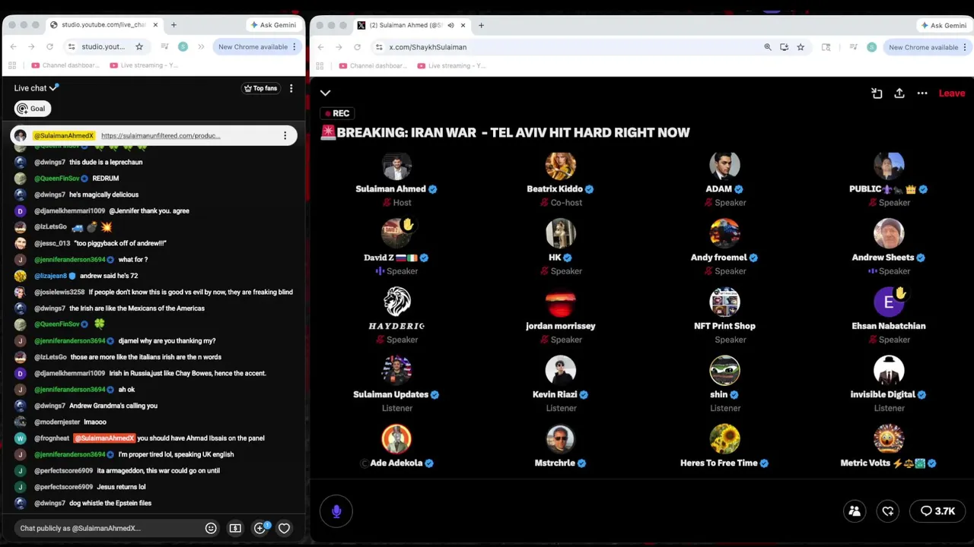
Task: Zoom the x.com page via magnifier icon
Action: [x=768, y=47]
